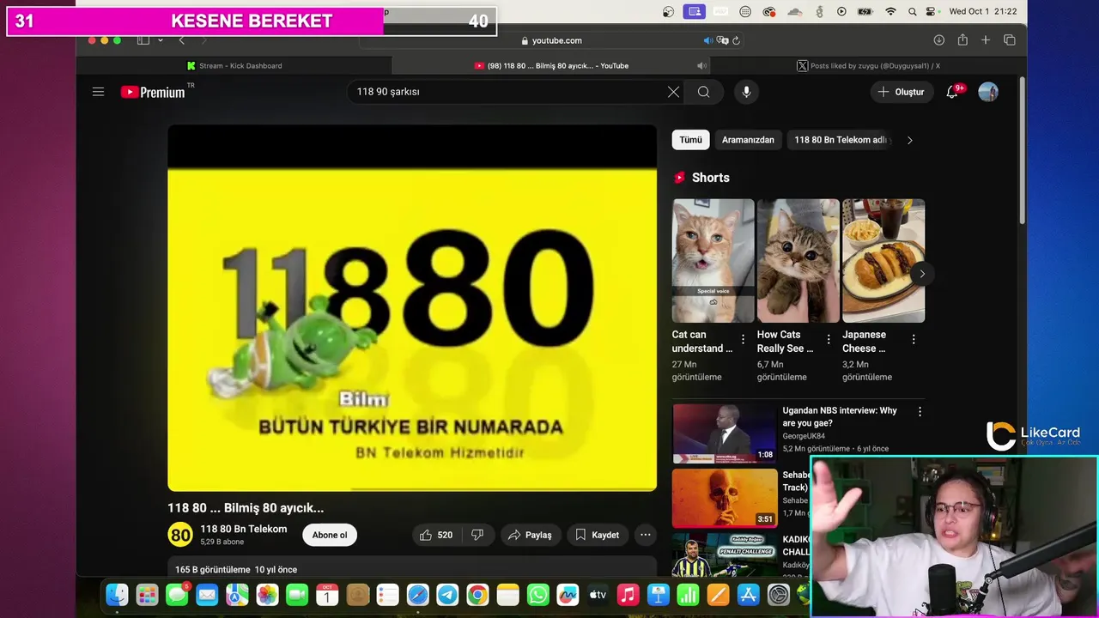Open Safari share sheet

click(x=962, y=40)
